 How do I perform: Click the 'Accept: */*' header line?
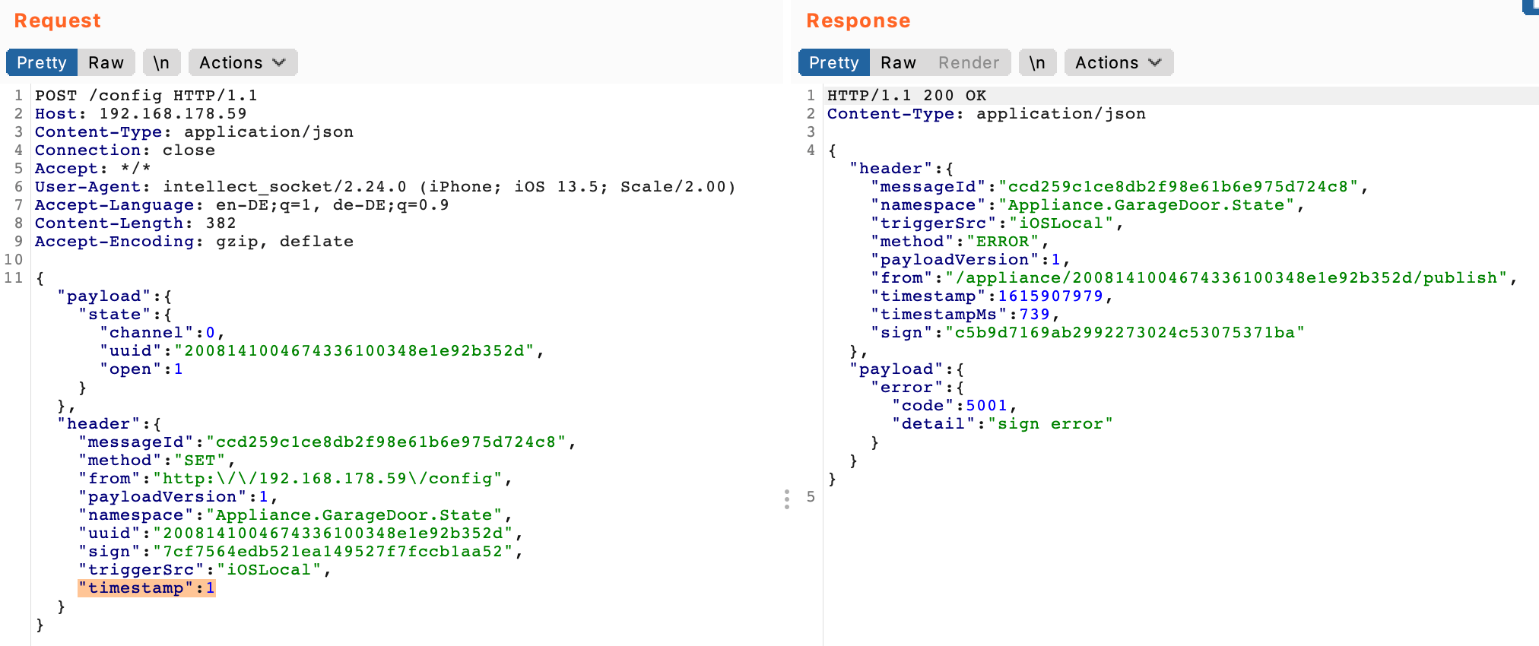(x=93, y=169)
